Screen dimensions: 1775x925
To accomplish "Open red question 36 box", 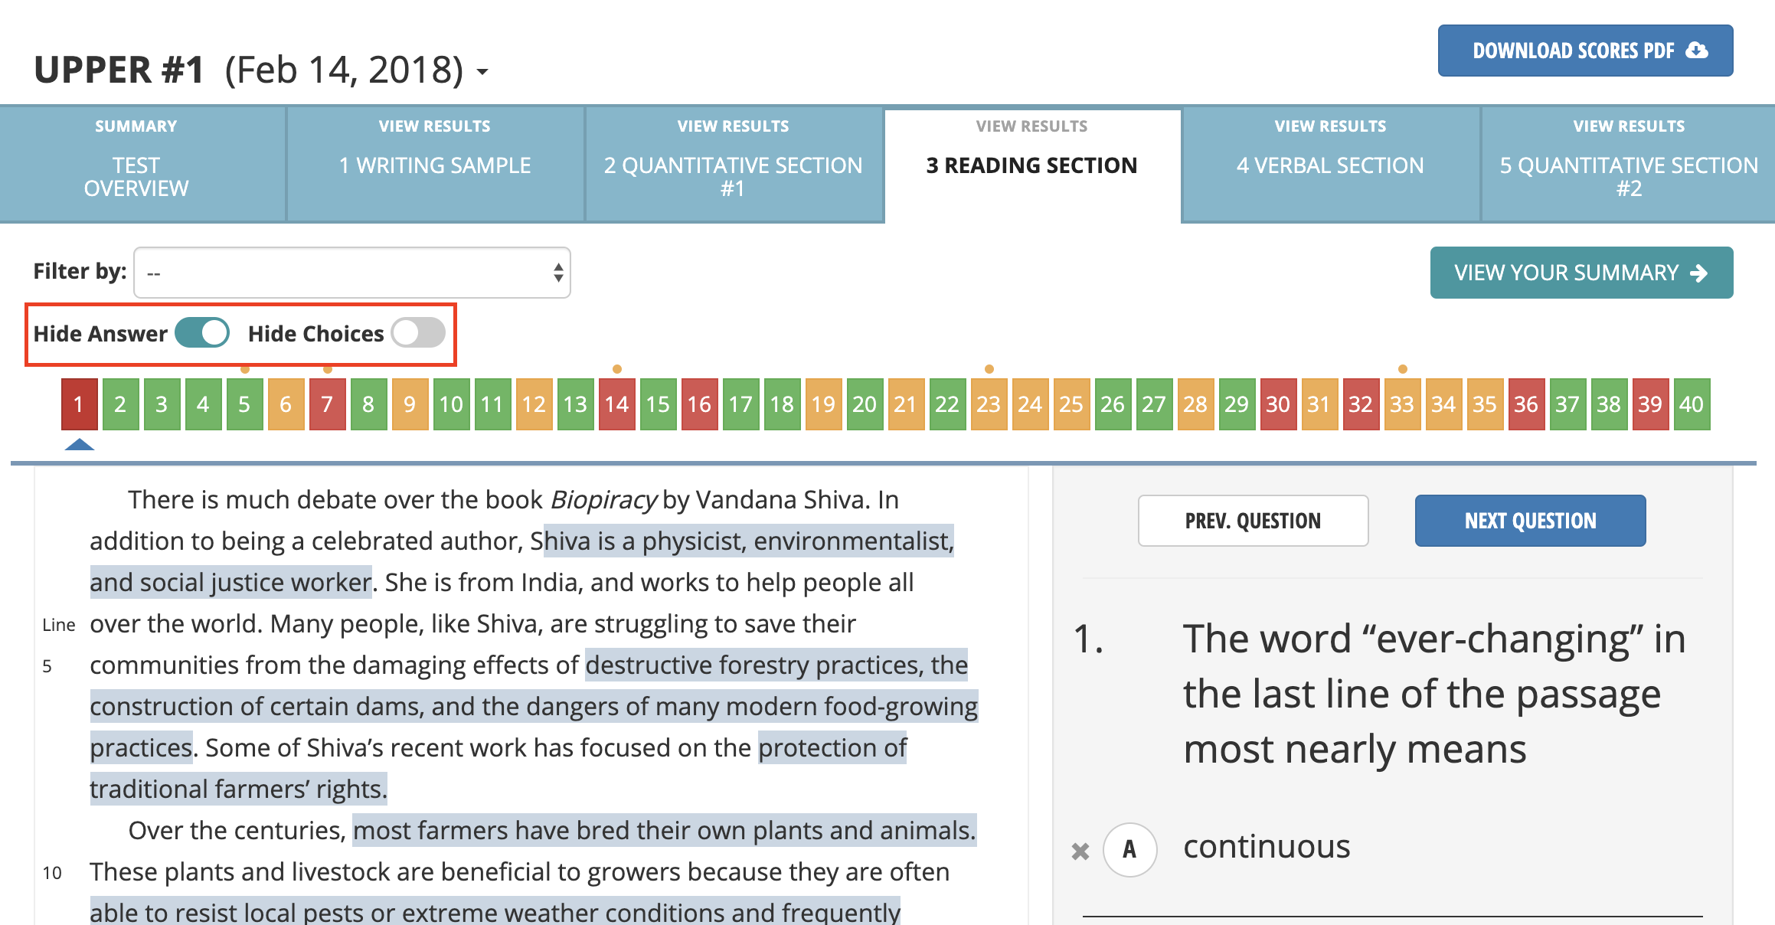I will (x=1526, y=404).
